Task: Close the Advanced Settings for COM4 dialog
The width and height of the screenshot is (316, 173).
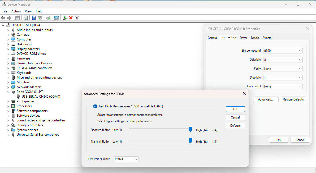Action: click(x=244, y=94)
